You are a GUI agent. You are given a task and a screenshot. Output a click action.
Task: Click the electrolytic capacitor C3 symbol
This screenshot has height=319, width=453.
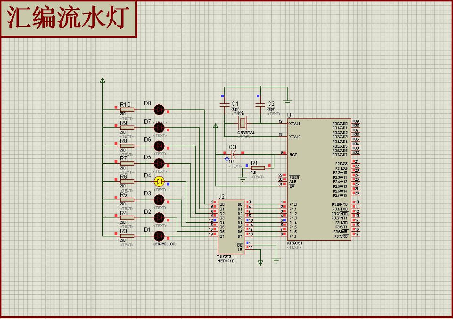[234, 154]
